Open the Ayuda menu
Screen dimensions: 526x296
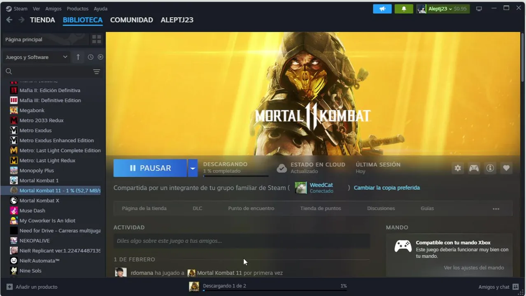pyautogui.click(x=100, y=9)
